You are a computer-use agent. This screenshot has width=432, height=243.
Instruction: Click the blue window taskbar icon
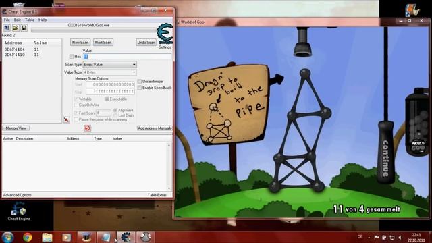coord(106,237)
